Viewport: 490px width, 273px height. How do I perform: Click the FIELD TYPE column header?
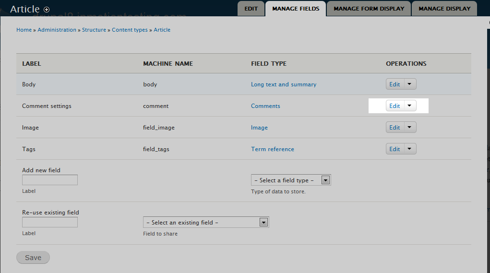click(x=269, y=63)
